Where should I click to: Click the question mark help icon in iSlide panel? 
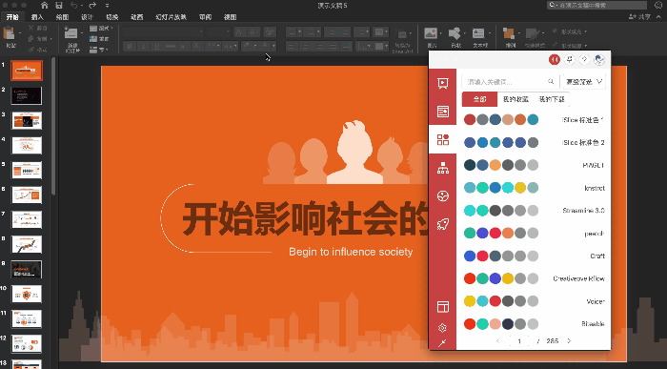click(x=584, y=60)
